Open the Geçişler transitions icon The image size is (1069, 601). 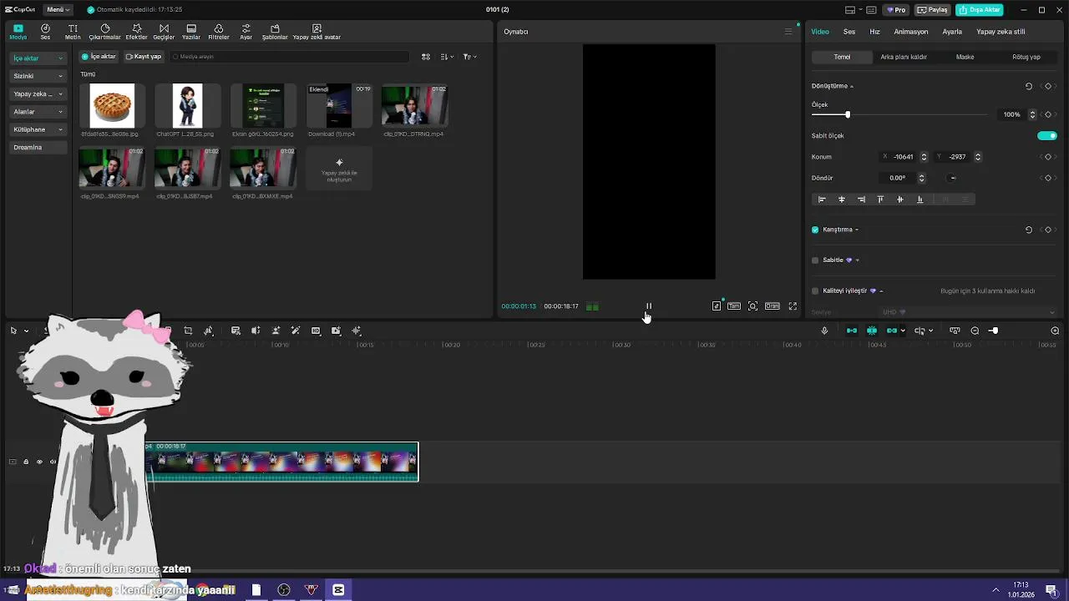click(164, 32)
